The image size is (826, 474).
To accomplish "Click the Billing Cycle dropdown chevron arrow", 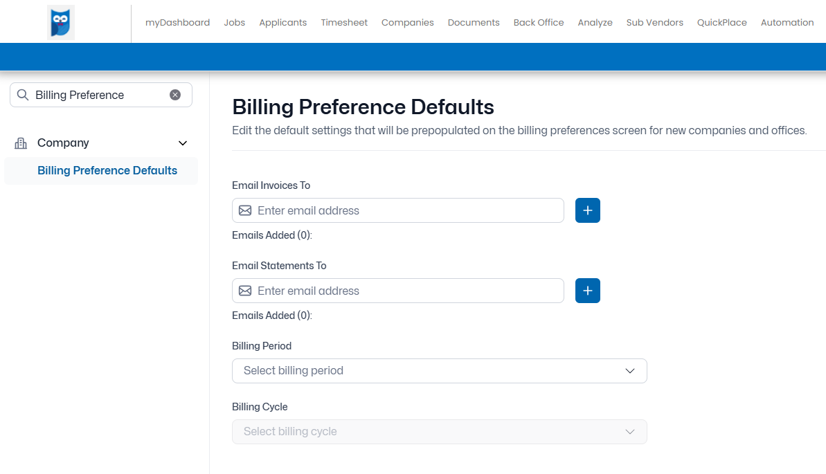I will 629,432.
